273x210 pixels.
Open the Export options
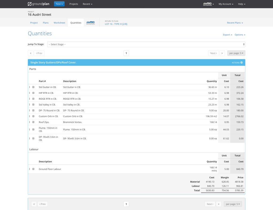pyautogui.click(x=227, y=35)
